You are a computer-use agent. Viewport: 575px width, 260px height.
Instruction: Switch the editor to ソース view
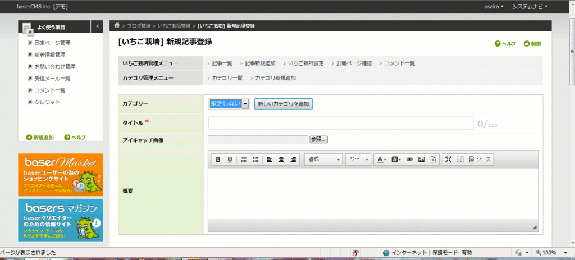tap(480, 159)
